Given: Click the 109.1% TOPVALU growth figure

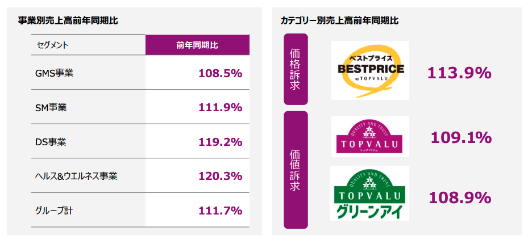Looking at the screenshot, I should pyautogui.click(x=461, y=137).
